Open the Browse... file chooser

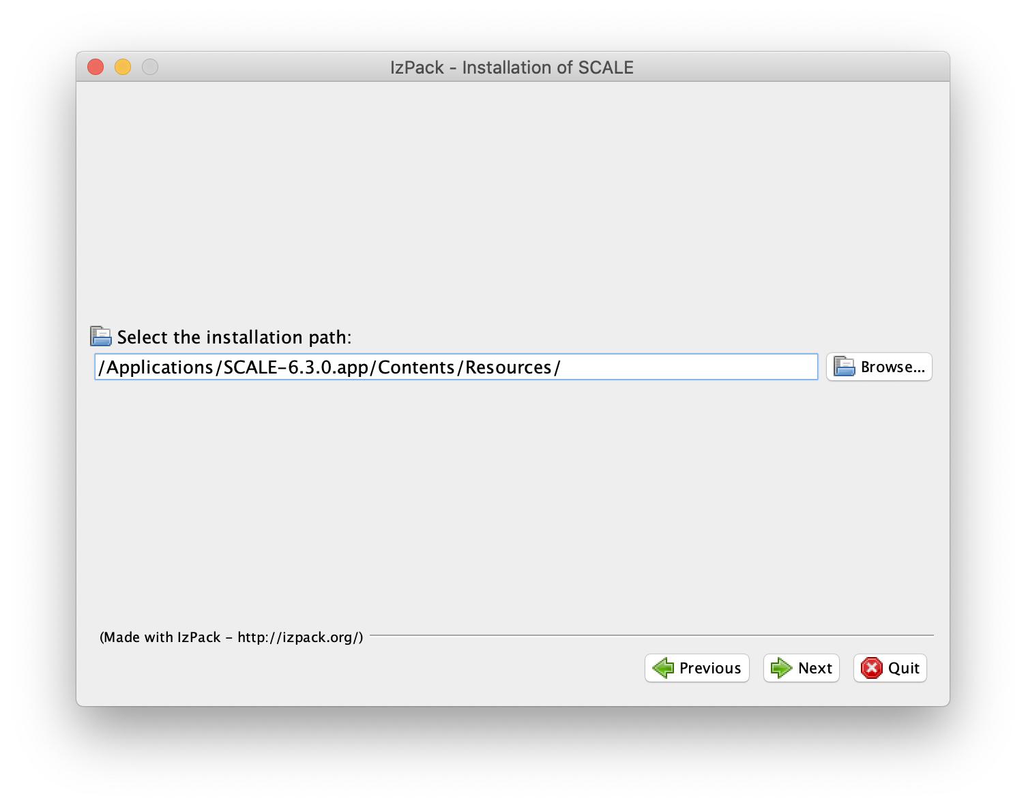point(879,367)
